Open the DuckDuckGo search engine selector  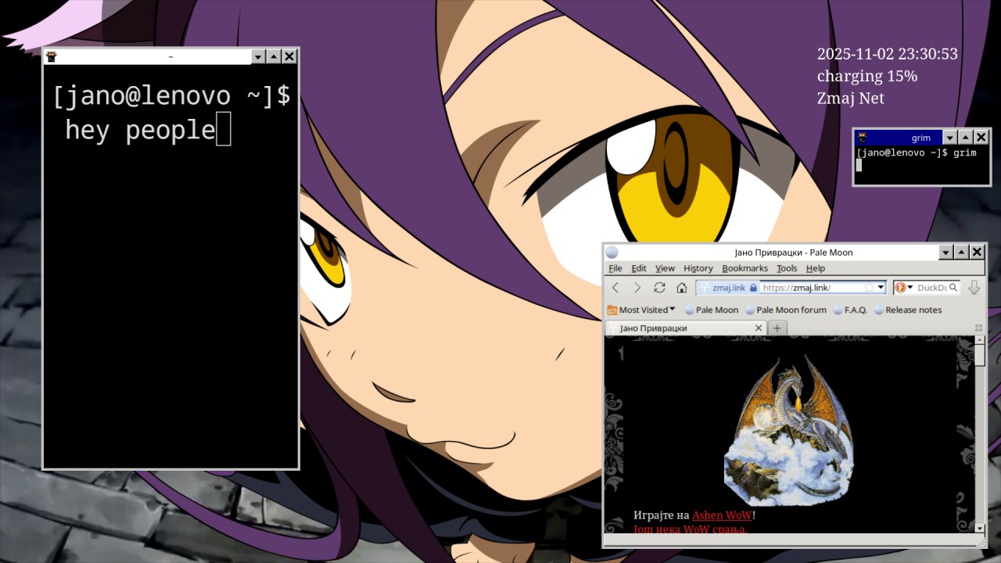[904, 288]
